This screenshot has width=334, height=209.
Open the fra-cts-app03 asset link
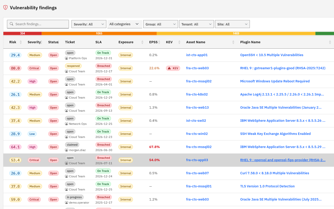pyautogui.click(x=197, y=160)
